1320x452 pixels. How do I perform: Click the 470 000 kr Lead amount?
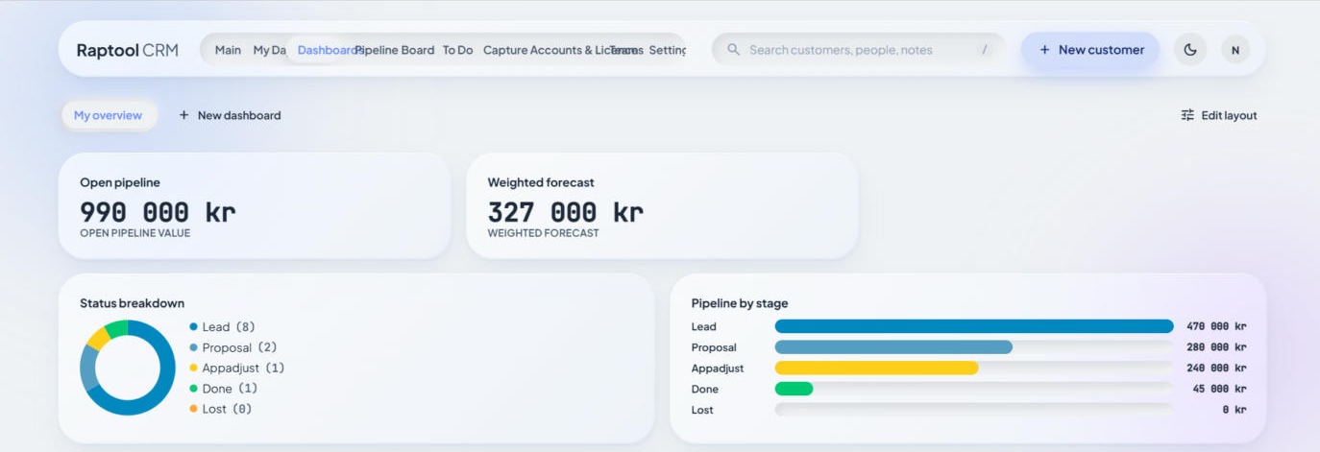[x=1216, y=326]
